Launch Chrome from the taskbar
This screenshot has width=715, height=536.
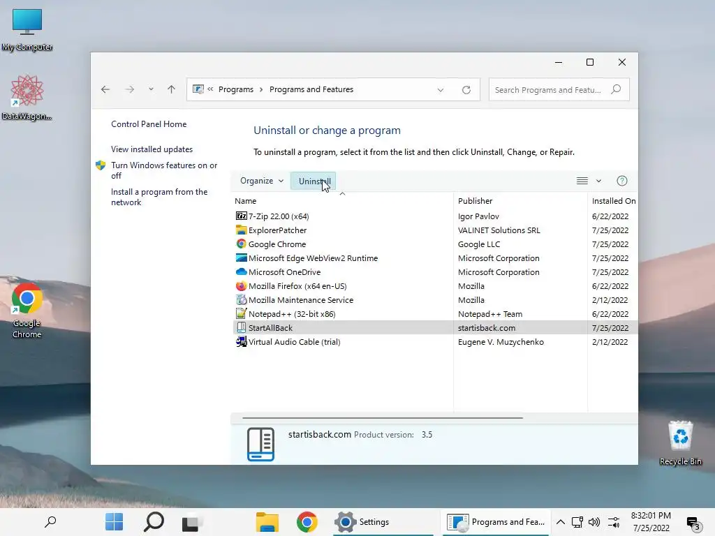tap(307, 522)
